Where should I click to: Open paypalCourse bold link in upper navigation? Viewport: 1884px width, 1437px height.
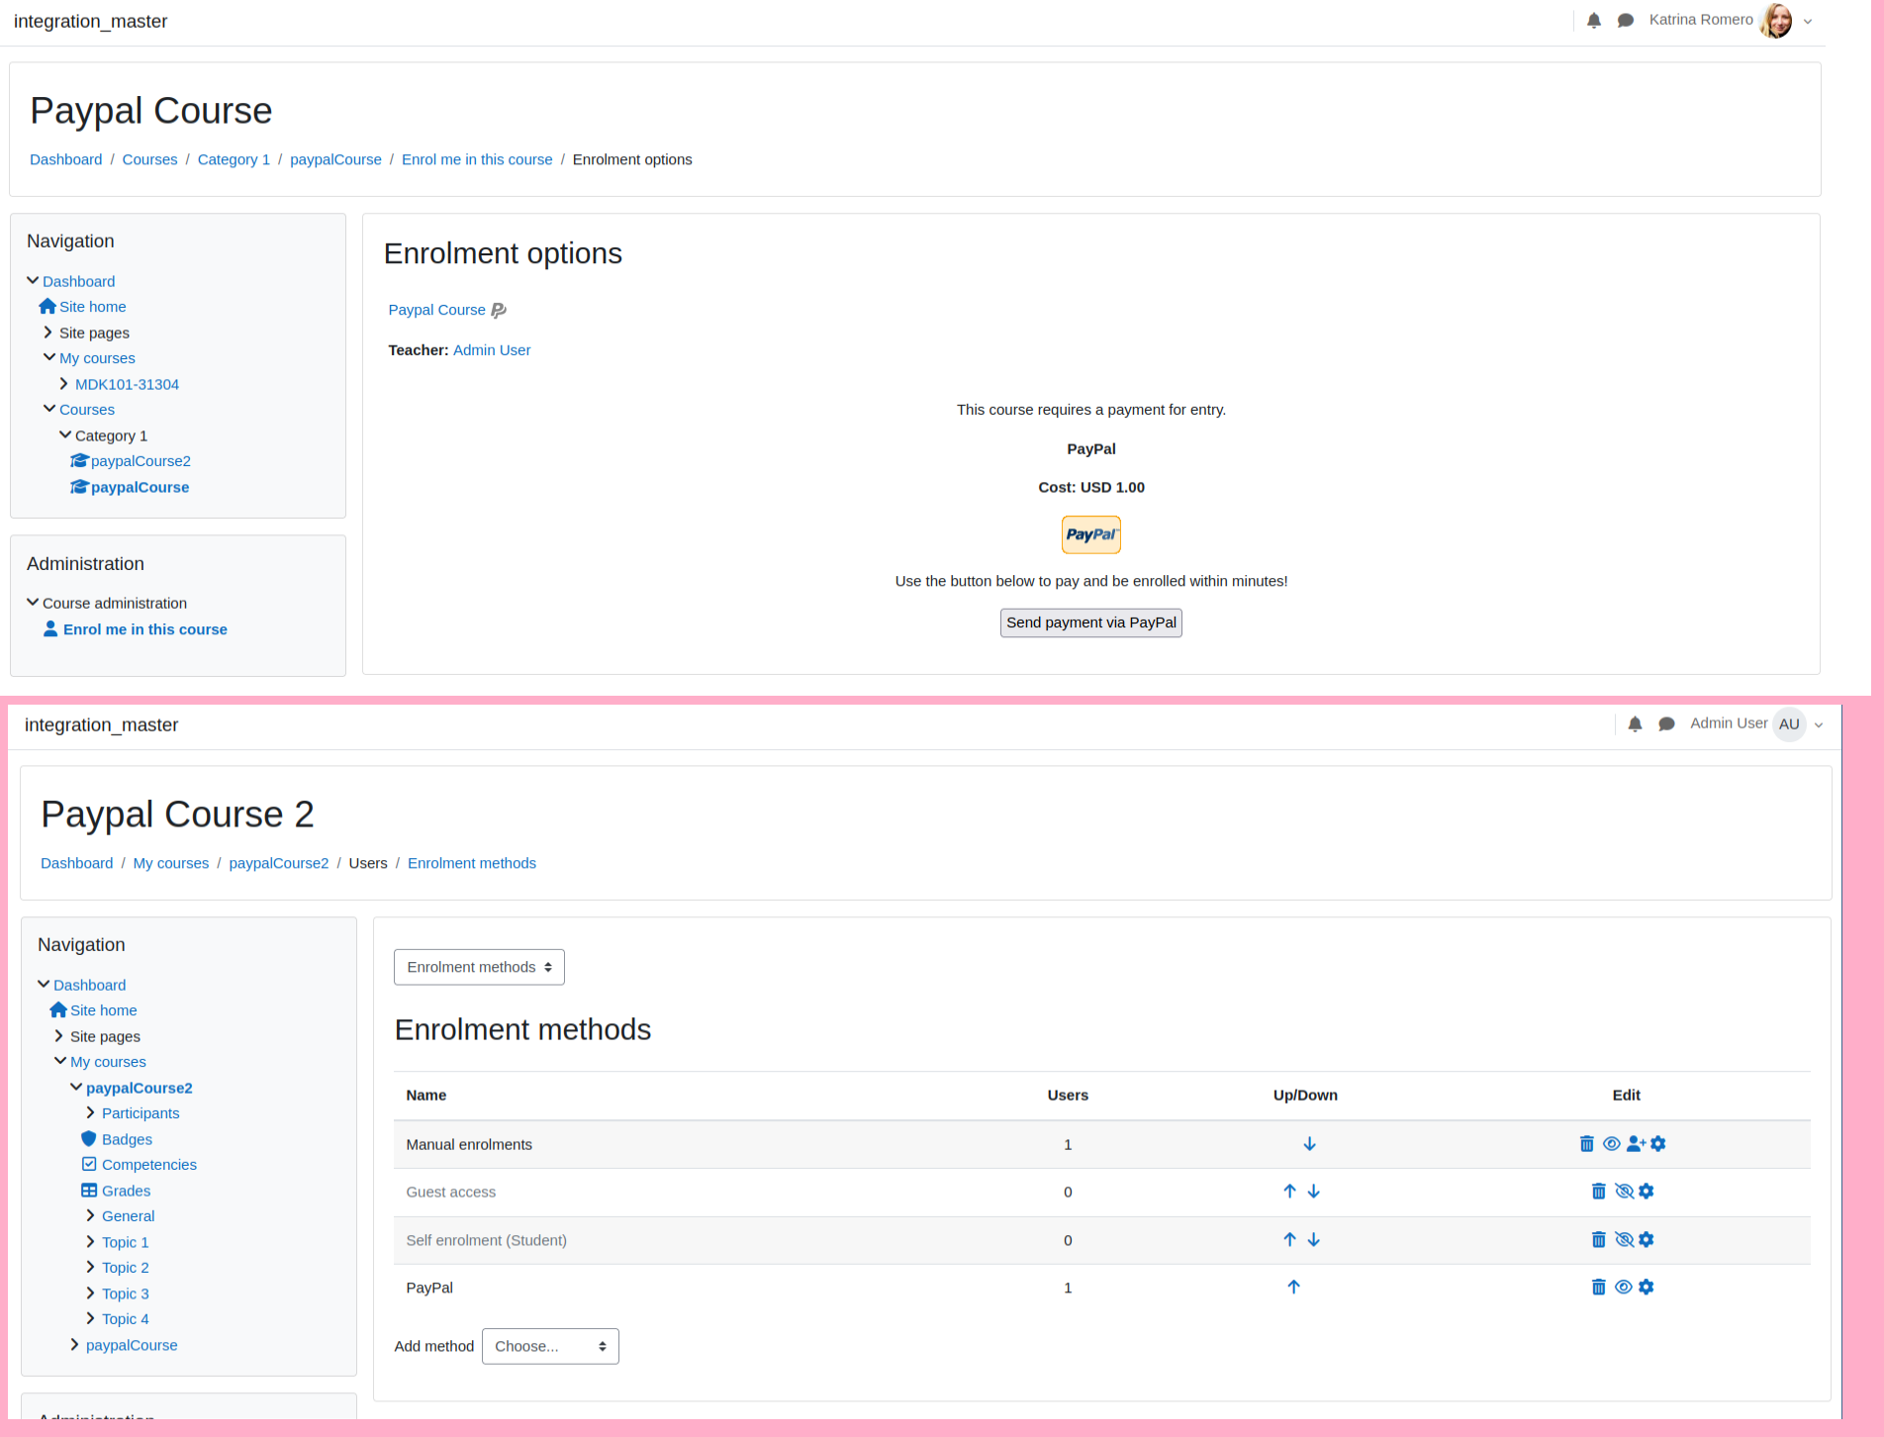140,487
